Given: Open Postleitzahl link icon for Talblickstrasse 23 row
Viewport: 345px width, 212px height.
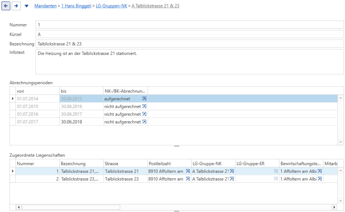Looking at the screenshot, I should point(188,179).
